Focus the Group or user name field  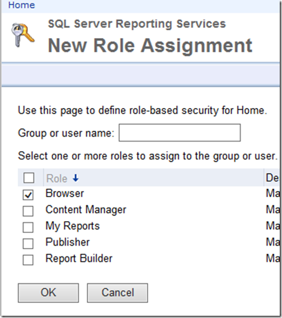point(180,133)
